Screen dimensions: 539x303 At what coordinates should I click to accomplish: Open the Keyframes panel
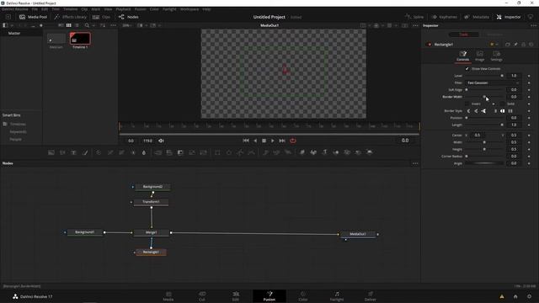445,17
